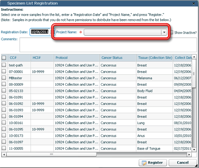Check the box for 11-00055 row
Viewport: 199px width, 168px height.
[x=4, y=148]
